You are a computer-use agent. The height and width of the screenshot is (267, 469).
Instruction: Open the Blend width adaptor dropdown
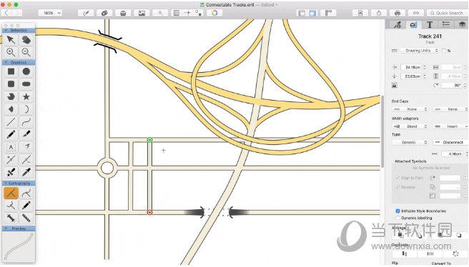(410, 126)
